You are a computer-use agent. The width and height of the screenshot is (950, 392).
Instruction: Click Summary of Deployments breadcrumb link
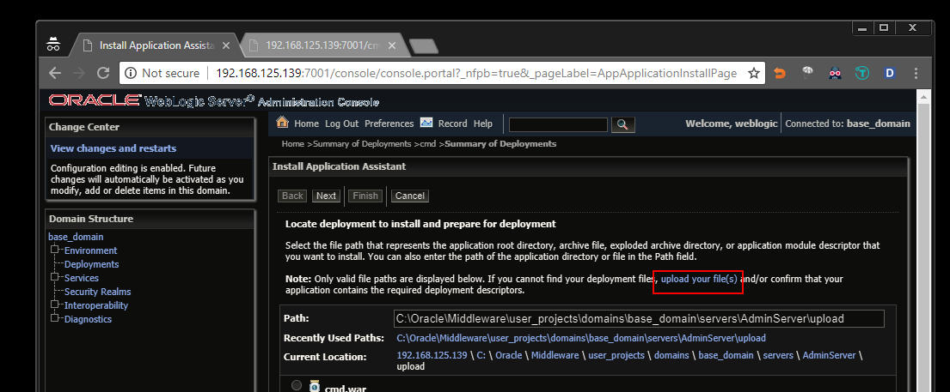coord(362,144)
